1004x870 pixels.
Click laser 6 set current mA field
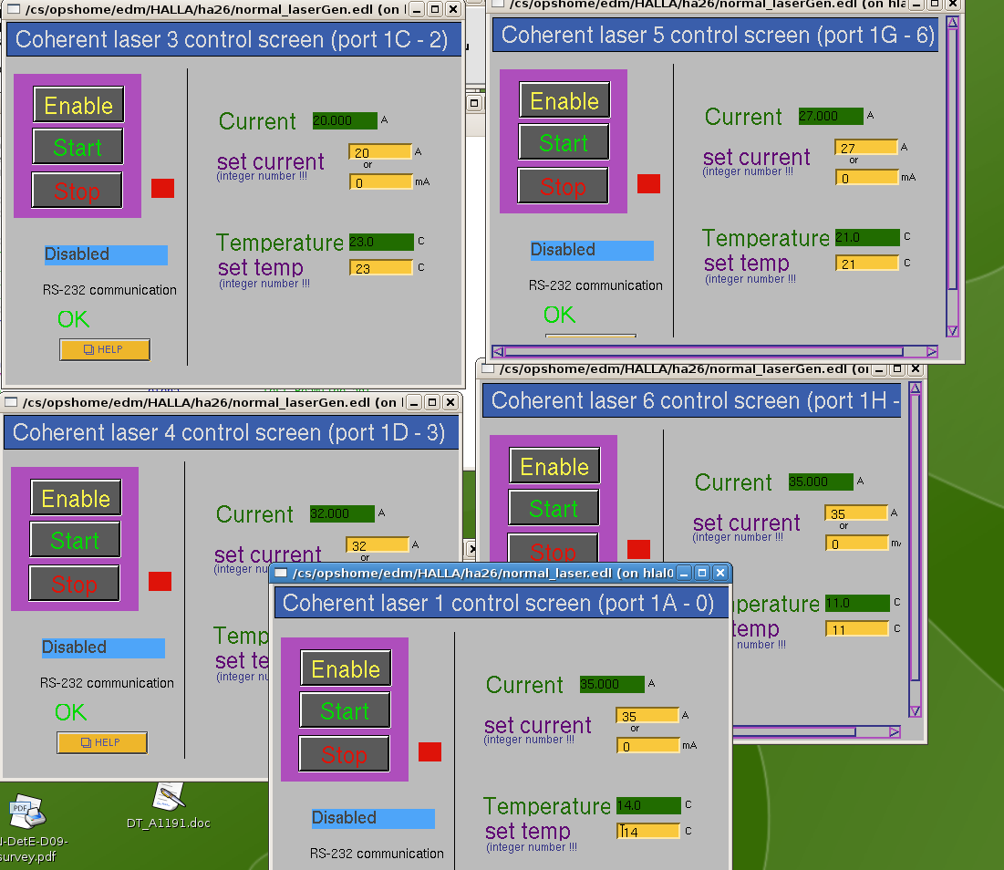pyautogui.click(x=857, y=544)
